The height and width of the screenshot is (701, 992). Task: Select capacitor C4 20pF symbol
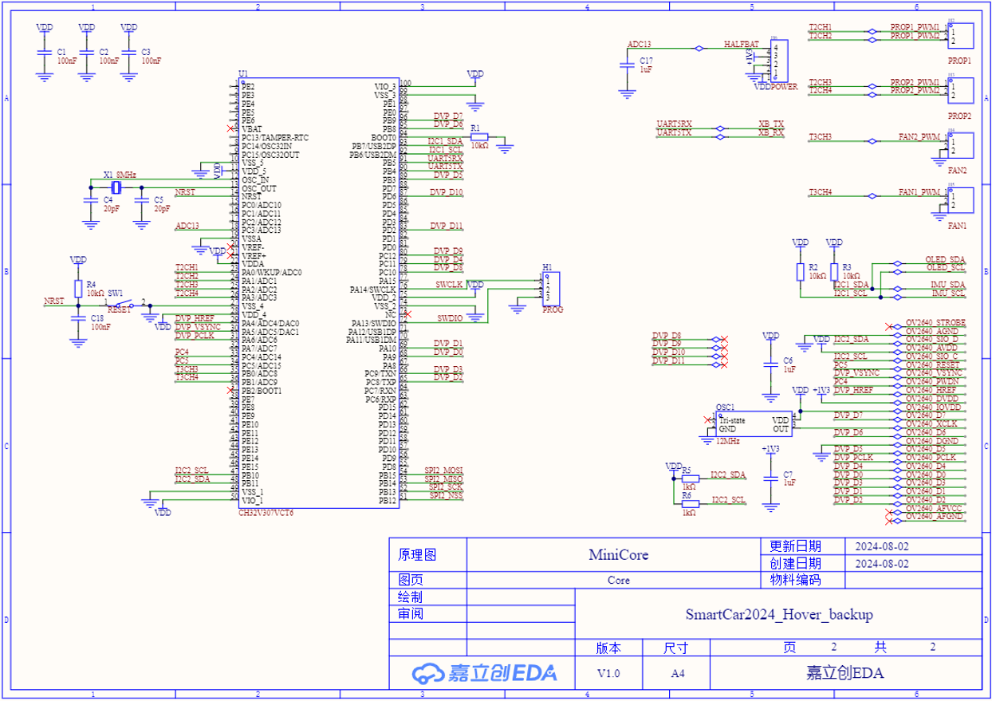pos(89,200)
